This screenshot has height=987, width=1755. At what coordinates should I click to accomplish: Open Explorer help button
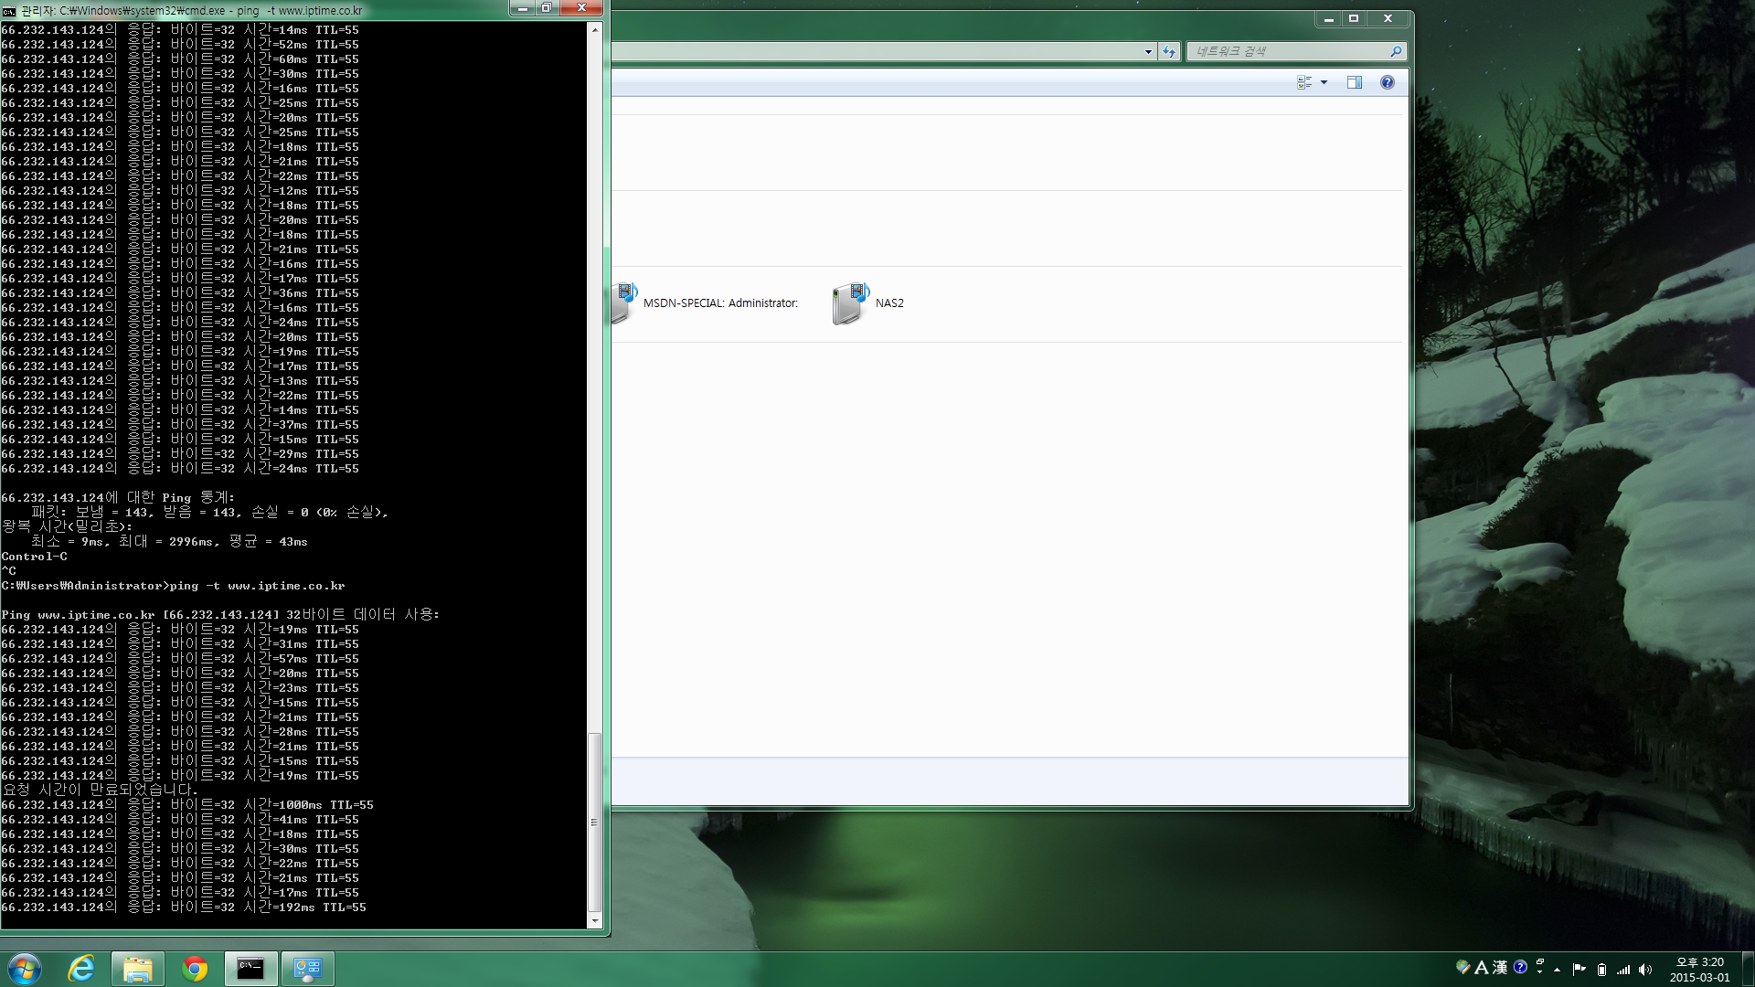click(1387, 82)
